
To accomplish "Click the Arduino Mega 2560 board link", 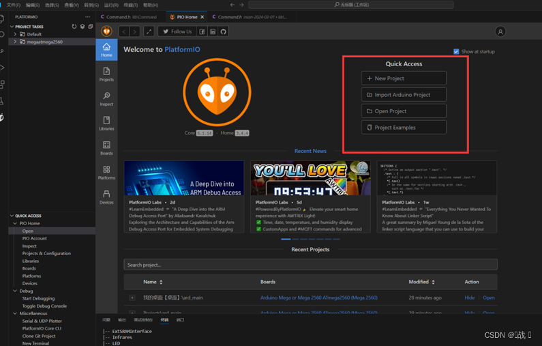I will [x=318, y=298].
